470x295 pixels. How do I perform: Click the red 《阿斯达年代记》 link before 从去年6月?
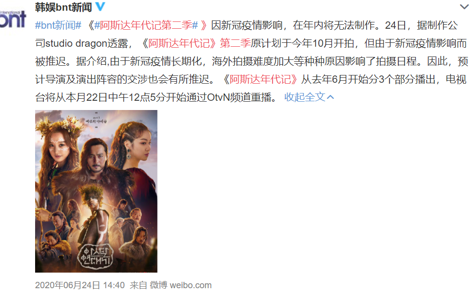coord(260,79)
